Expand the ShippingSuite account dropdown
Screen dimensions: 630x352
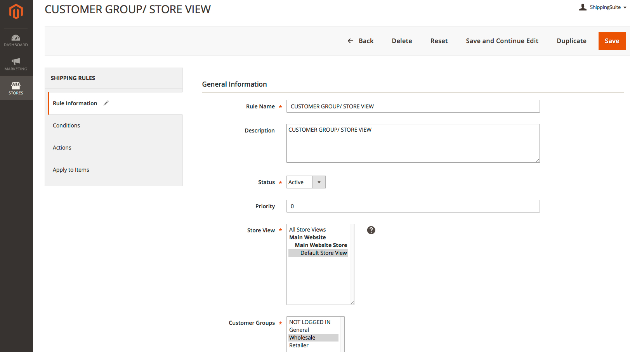(625, 7)
